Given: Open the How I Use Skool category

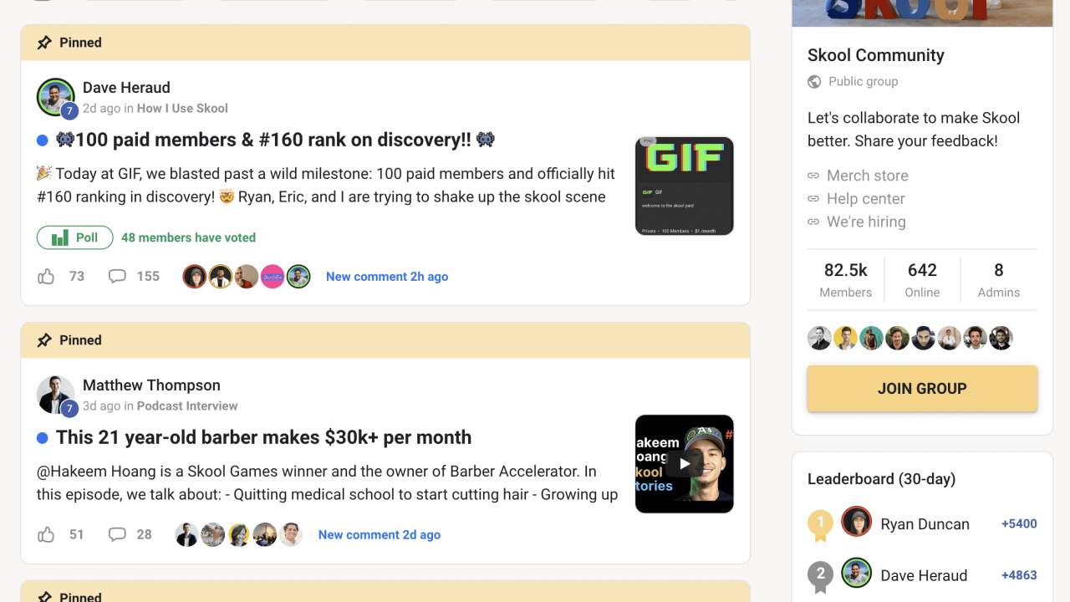Looking at the screenshot, I should click(x=182, y=109).
